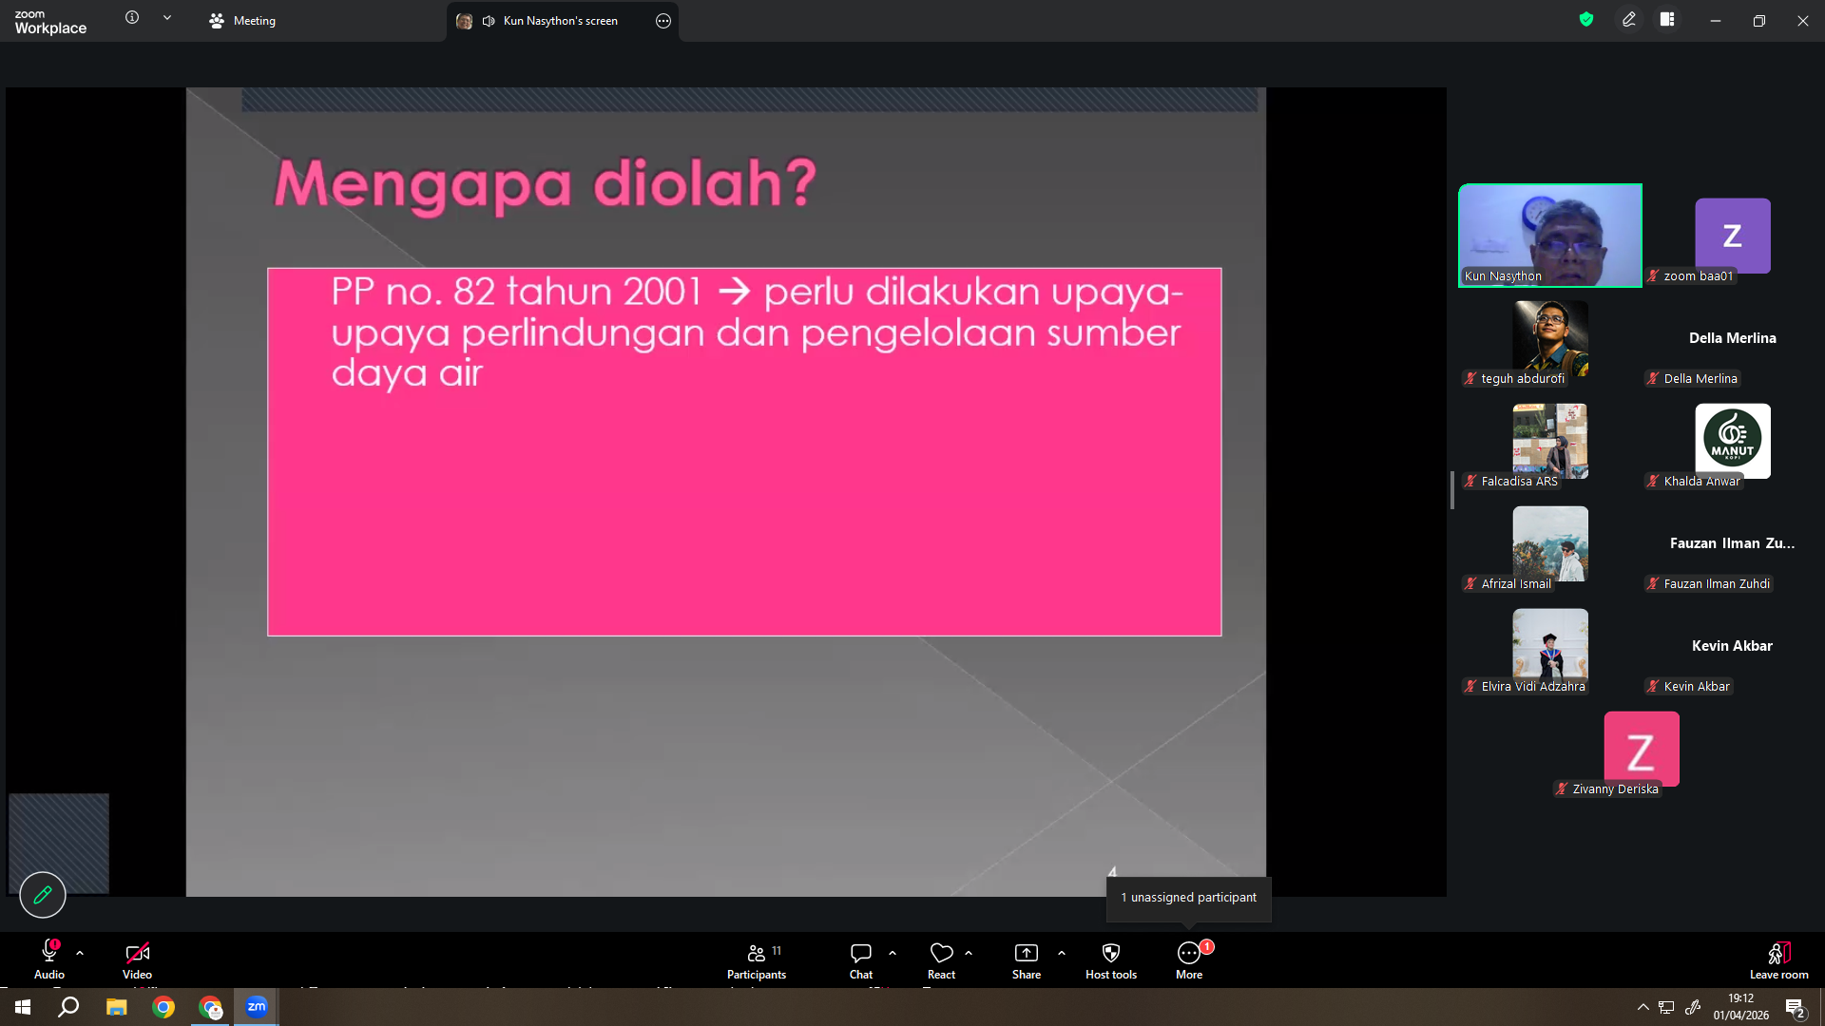This screenshot has width=1825, height=1026.
Task: Open Windows taskbar search
Action: click(x=68, y=1007)
